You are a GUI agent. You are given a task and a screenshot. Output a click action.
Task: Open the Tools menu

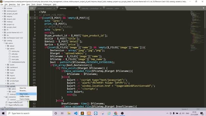pos(33,5)
